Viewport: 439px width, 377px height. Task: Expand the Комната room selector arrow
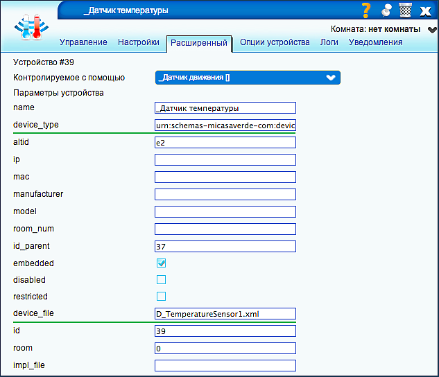coord(431,30)
